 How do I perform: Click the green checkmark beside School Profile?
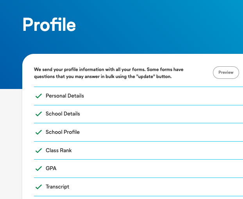39,132
